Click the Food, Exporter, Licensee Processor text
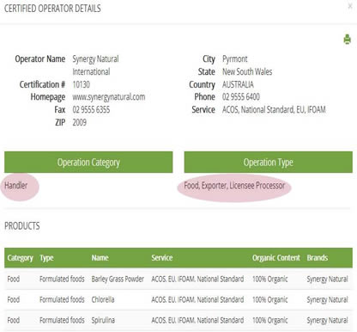This screenshot has height=332, width=357. pyautogui.click(x=234, y=186)
